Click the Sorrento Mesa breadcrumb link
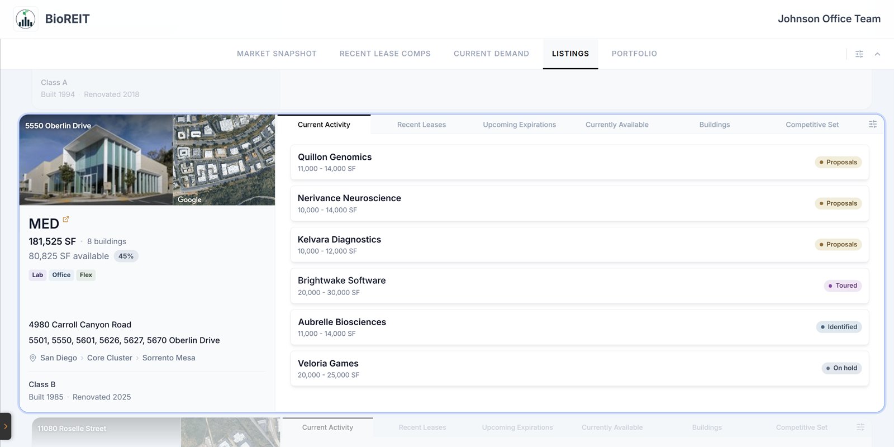Image resolution: width=894 pixels, height=447 pixels. pos(169,358)
